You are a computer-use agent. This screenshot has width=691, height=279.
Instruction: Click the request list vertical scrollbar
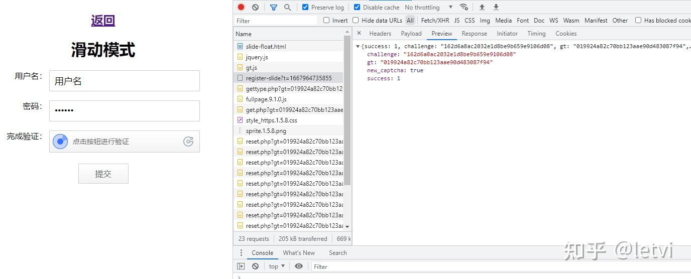(348, 111)
